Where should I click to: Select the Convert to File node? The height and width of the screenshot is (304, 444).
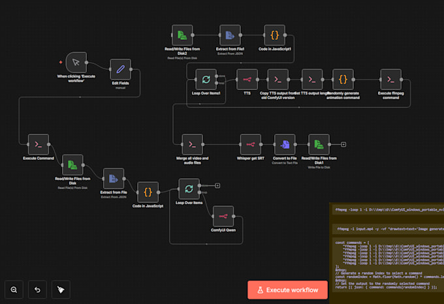coord(285,145)
